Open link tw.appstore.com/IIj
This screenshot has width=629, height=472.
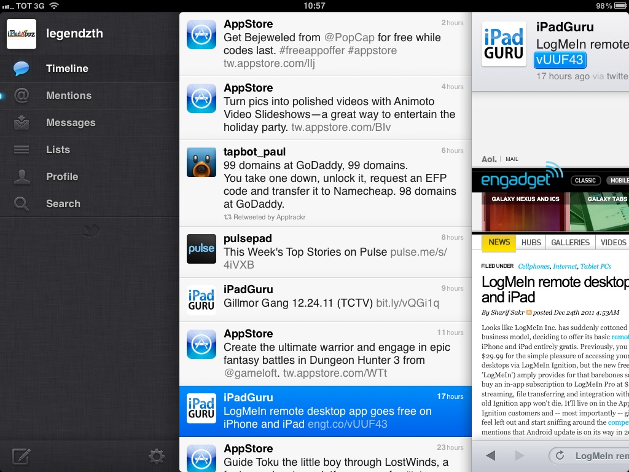click(269, 63)
